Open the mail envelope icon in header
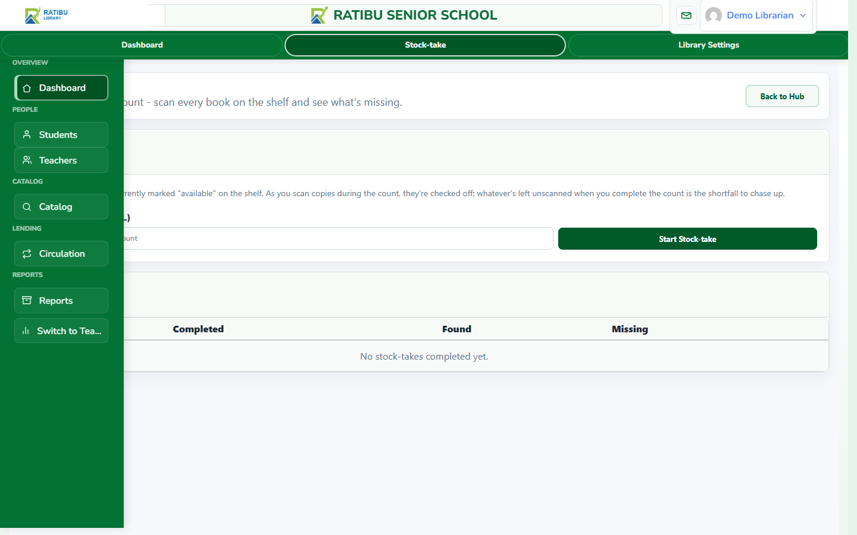Screen dimensions: 857x535 pos(686,15)
